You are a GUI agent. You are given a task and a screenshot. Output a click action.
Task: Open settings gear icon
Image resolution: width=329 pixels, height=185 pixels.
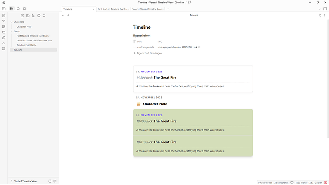pos(55,181)
